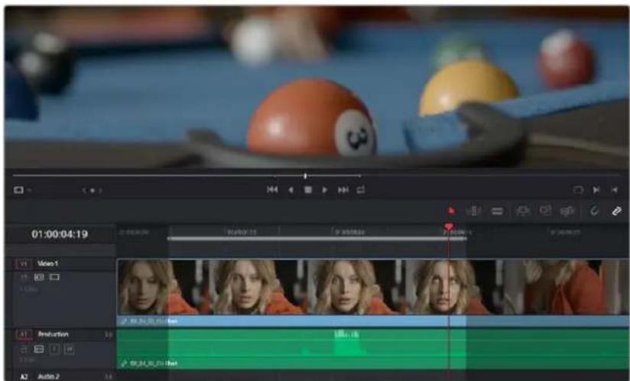
Task: Click the A2 track destination control
Action: (x=24, y=376)
